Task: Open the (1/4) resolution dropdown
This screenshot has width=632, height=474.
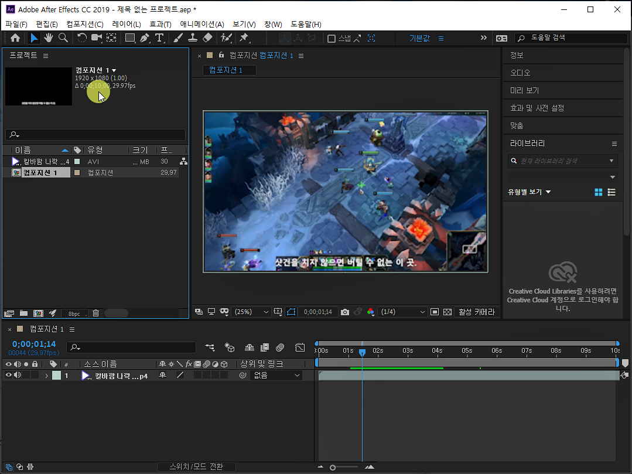Action: pos(402,312)
